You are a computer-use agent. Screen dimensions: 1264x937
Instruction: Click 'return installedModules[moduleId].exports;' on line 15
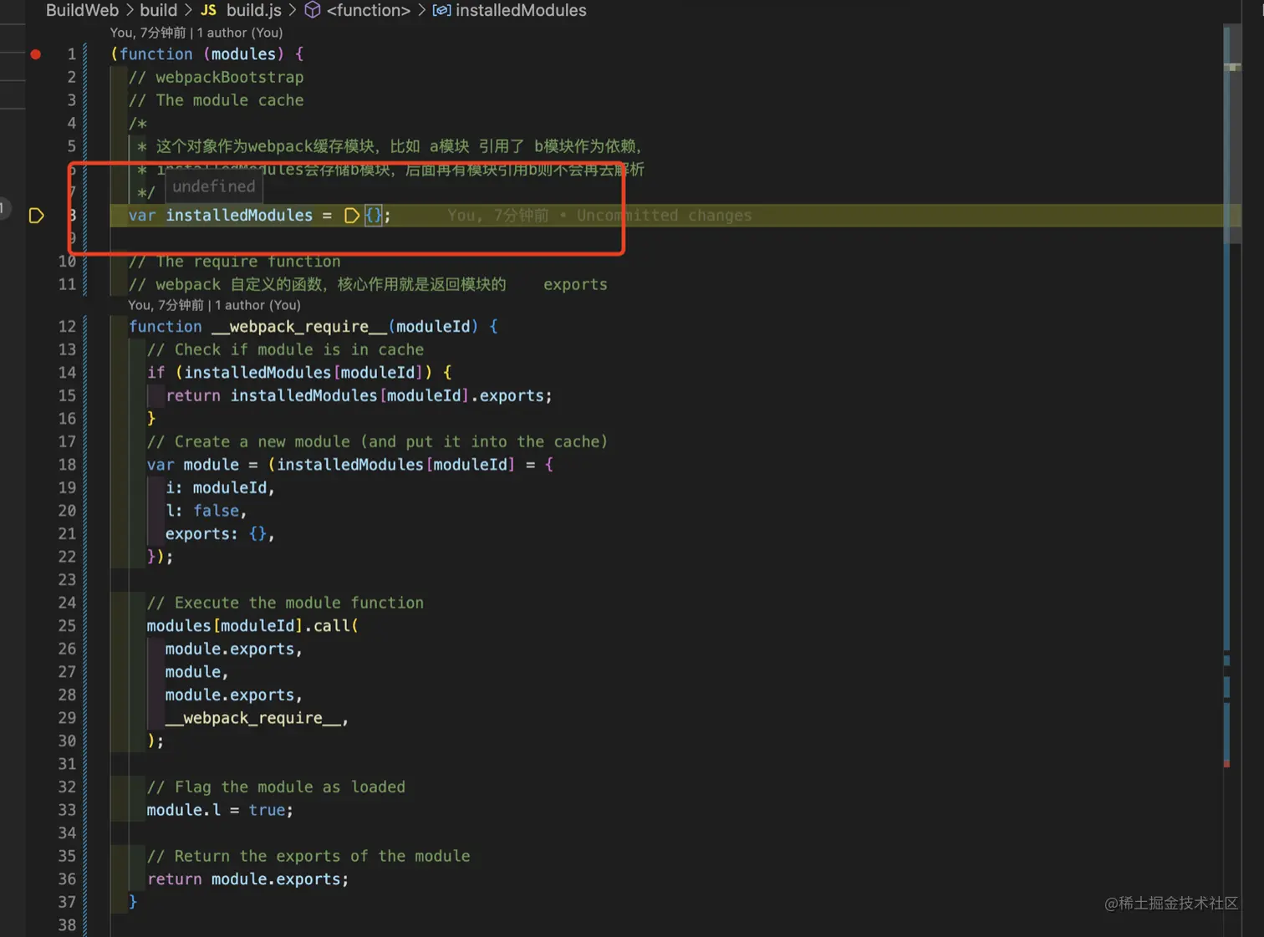(359, 395)
